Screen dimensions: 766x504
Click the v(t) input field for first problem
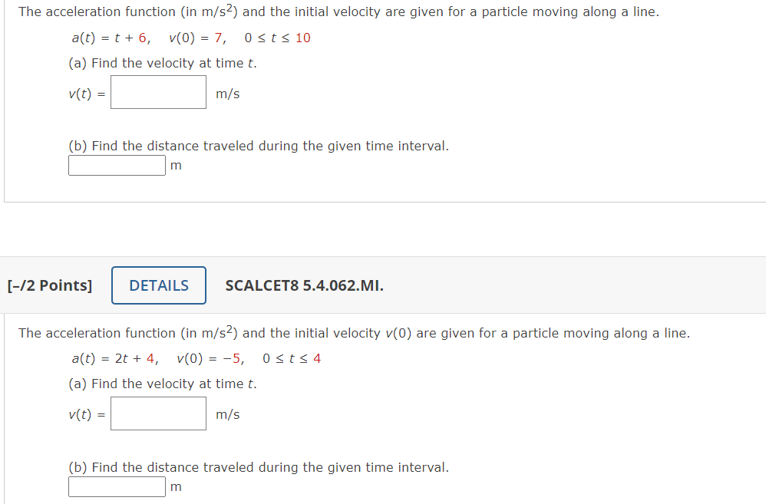pos(157,92)
